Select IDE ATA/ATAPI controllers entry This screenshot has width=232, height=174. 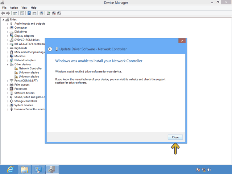30,44
